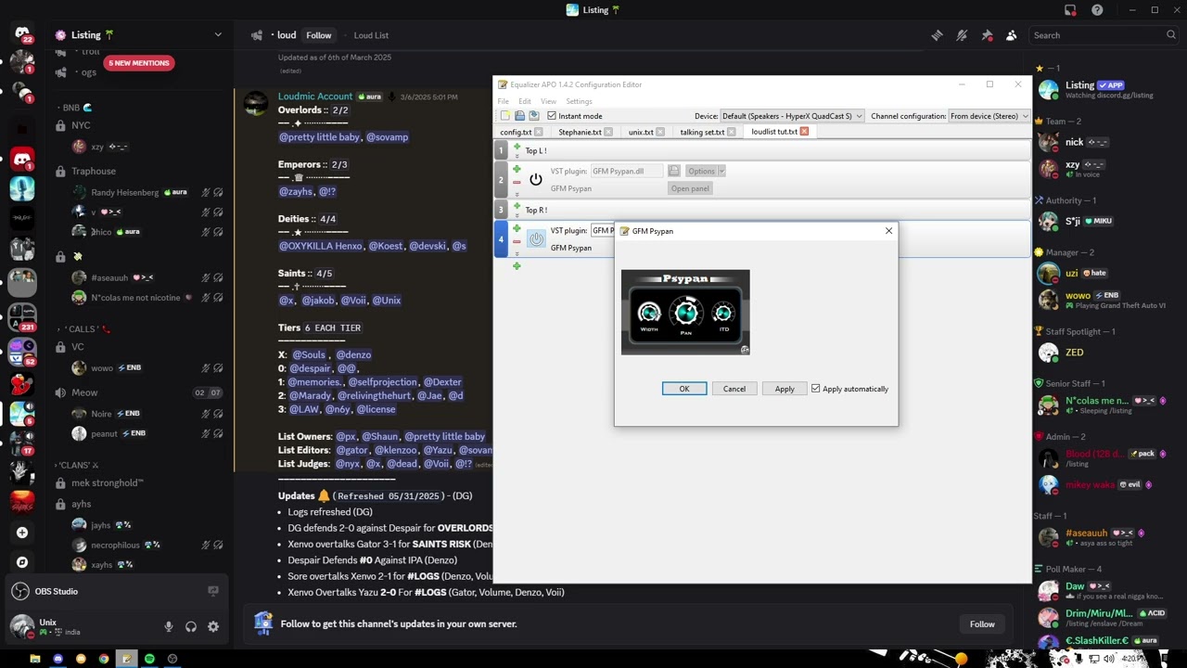Click the Pan knob in Psypan

tap(686, 313)
